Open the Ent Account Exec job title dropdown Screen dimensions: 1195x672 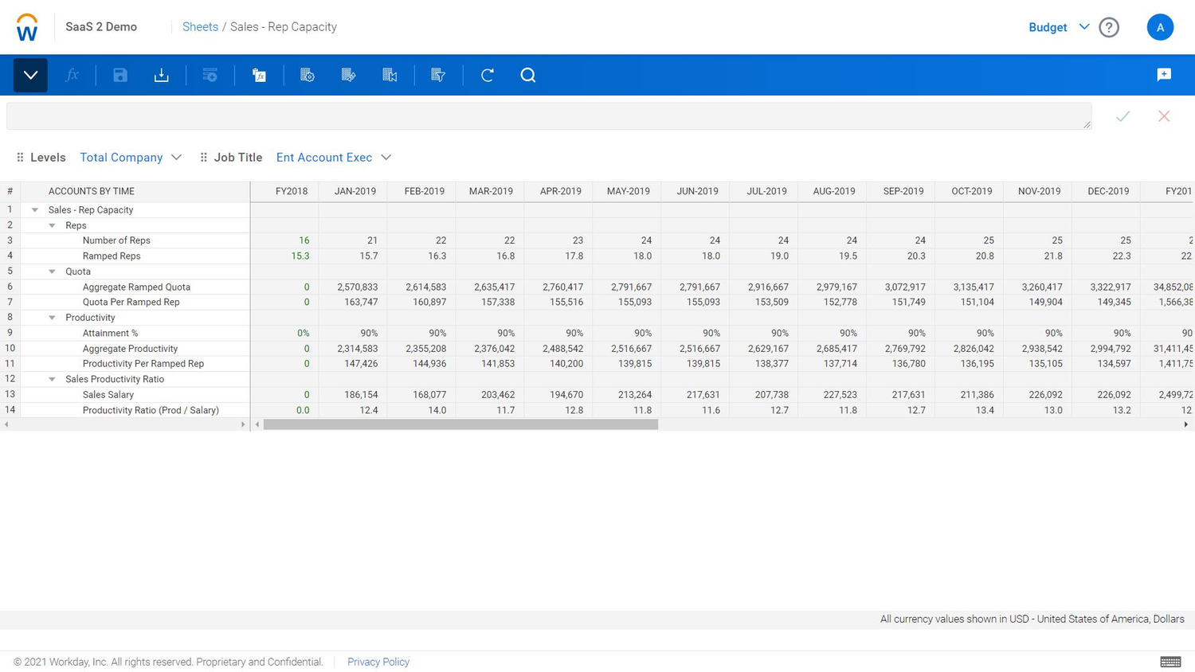(333, 157)
